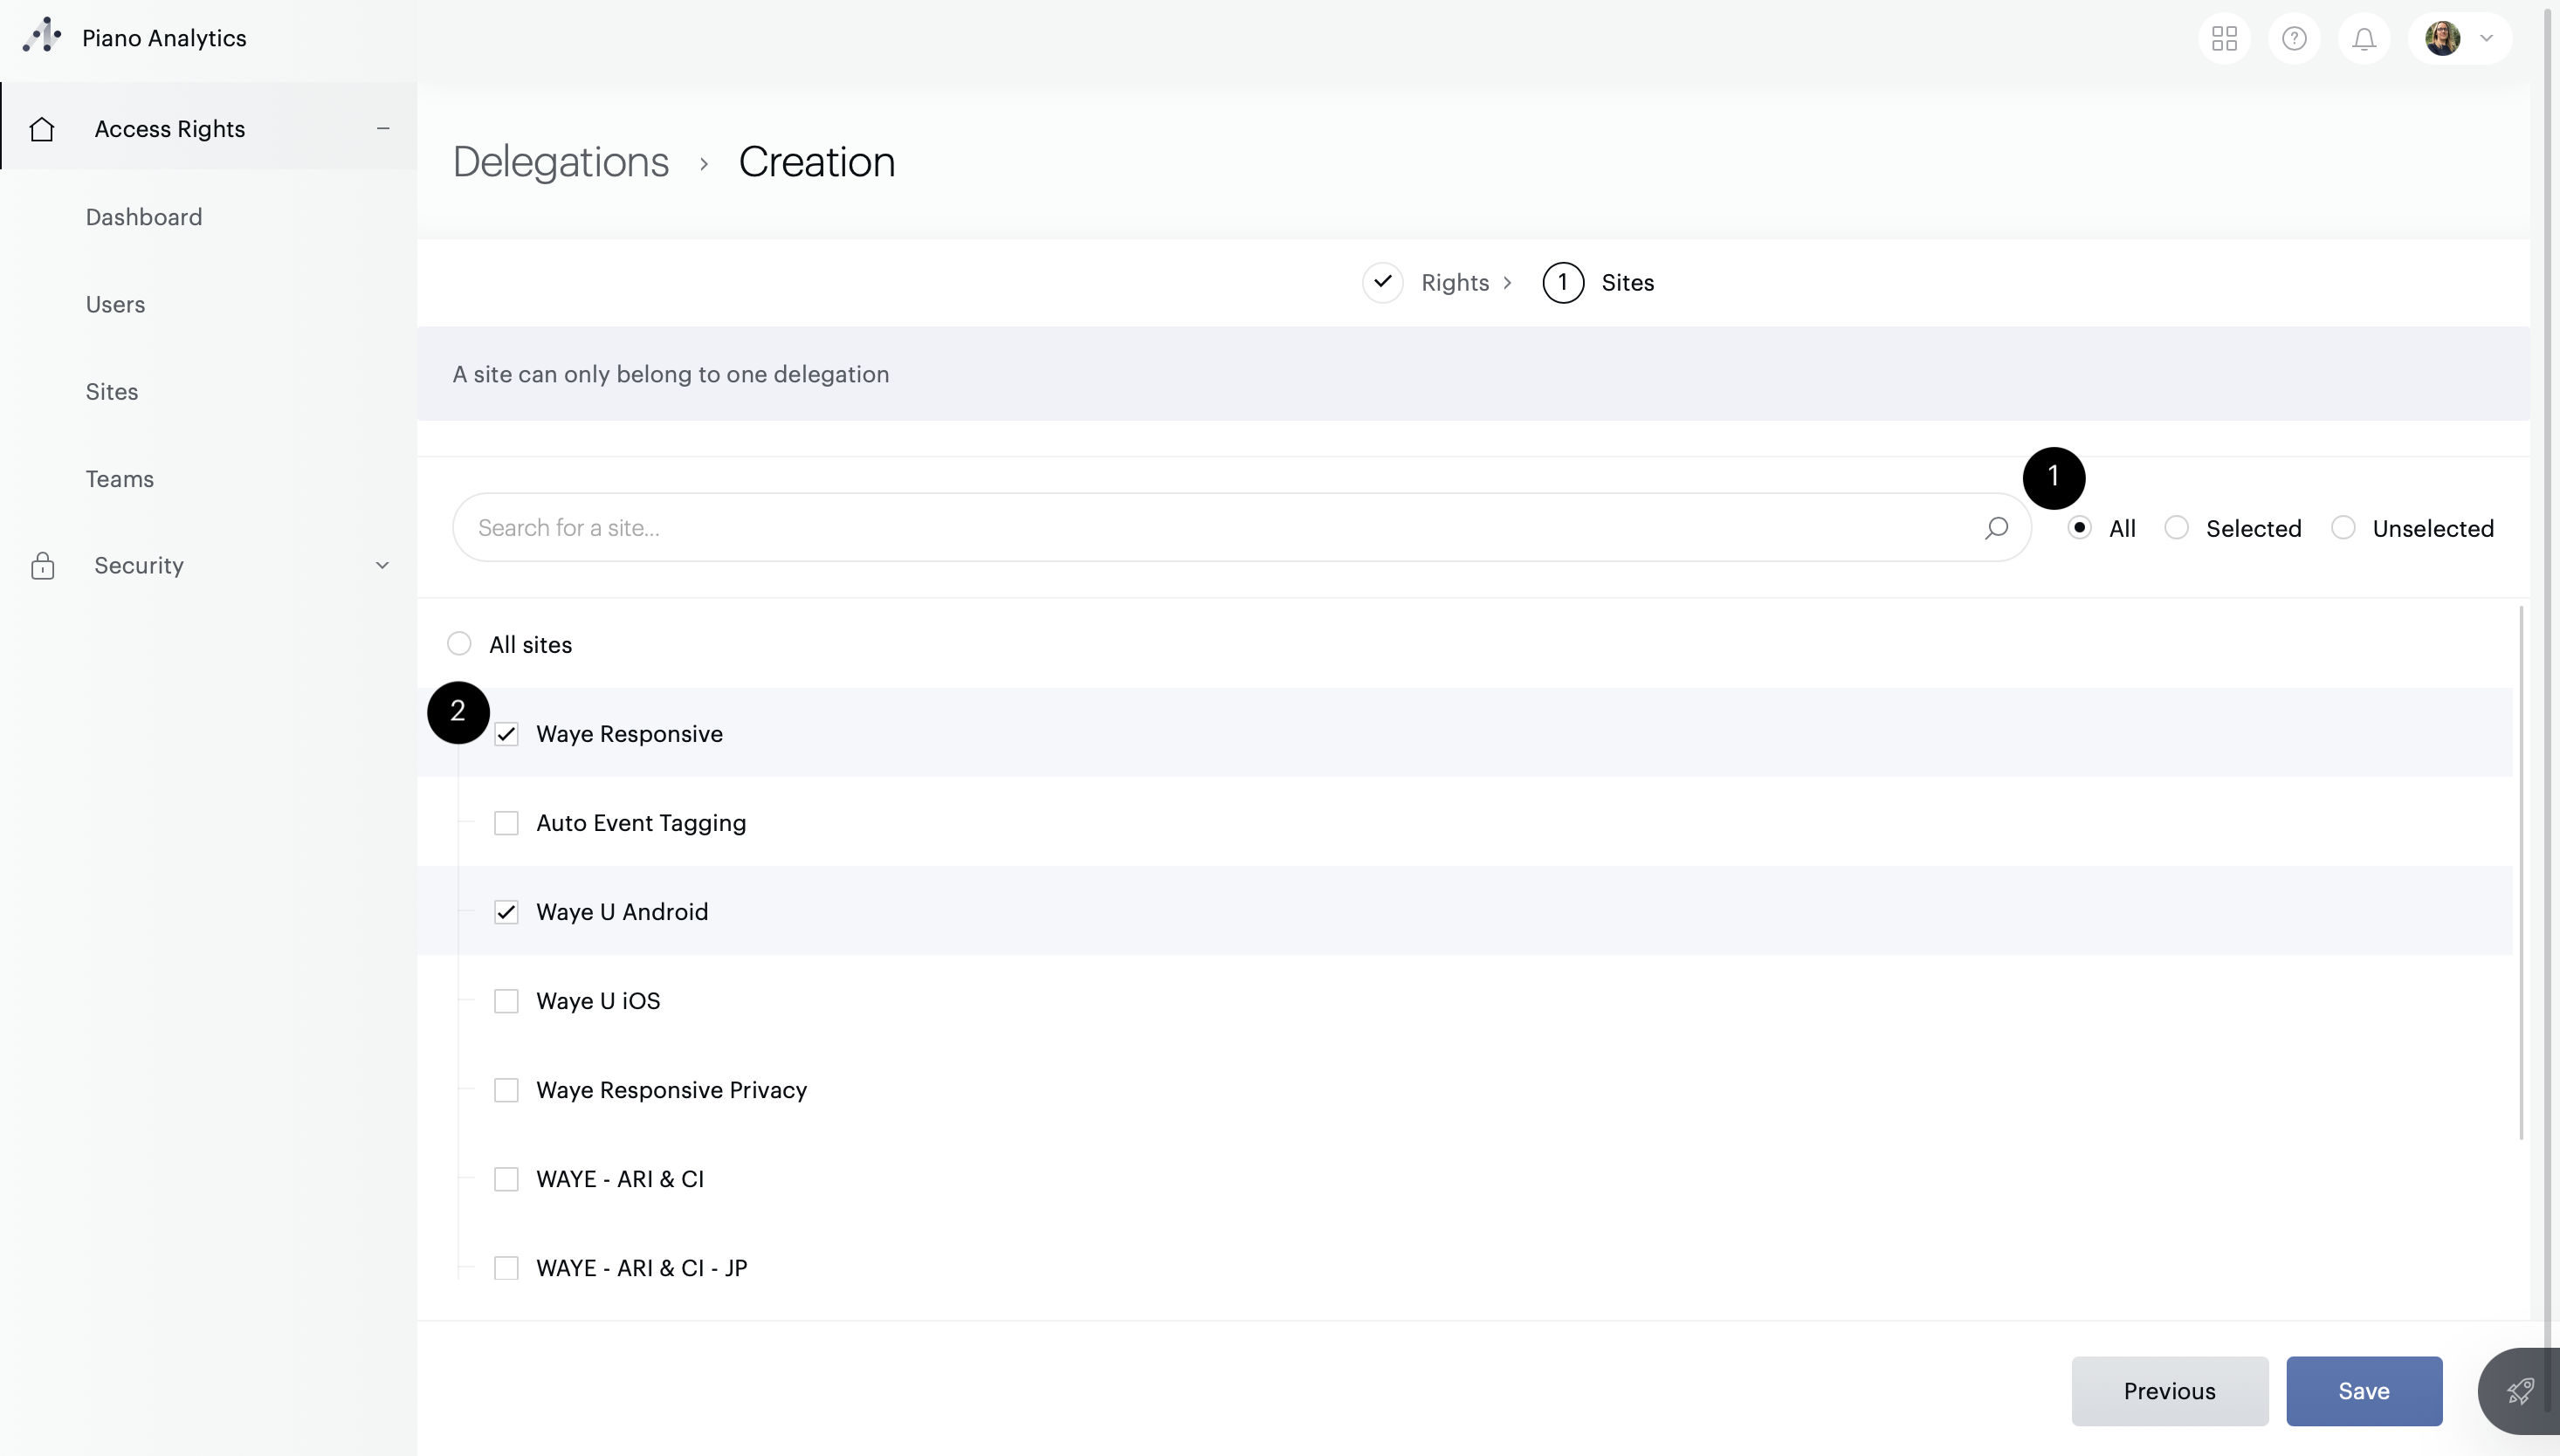Open the notifications bell icon

2364,39
